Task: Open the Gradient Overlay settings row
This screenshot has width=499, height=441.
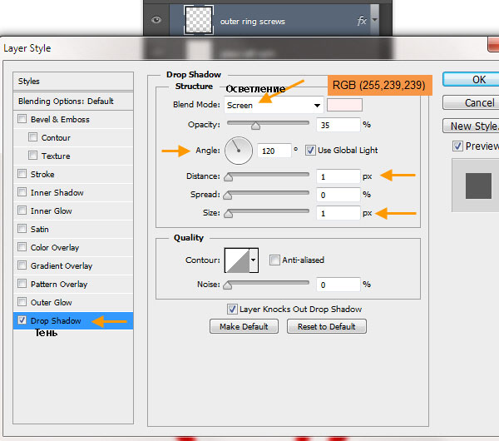Action: 73,266
